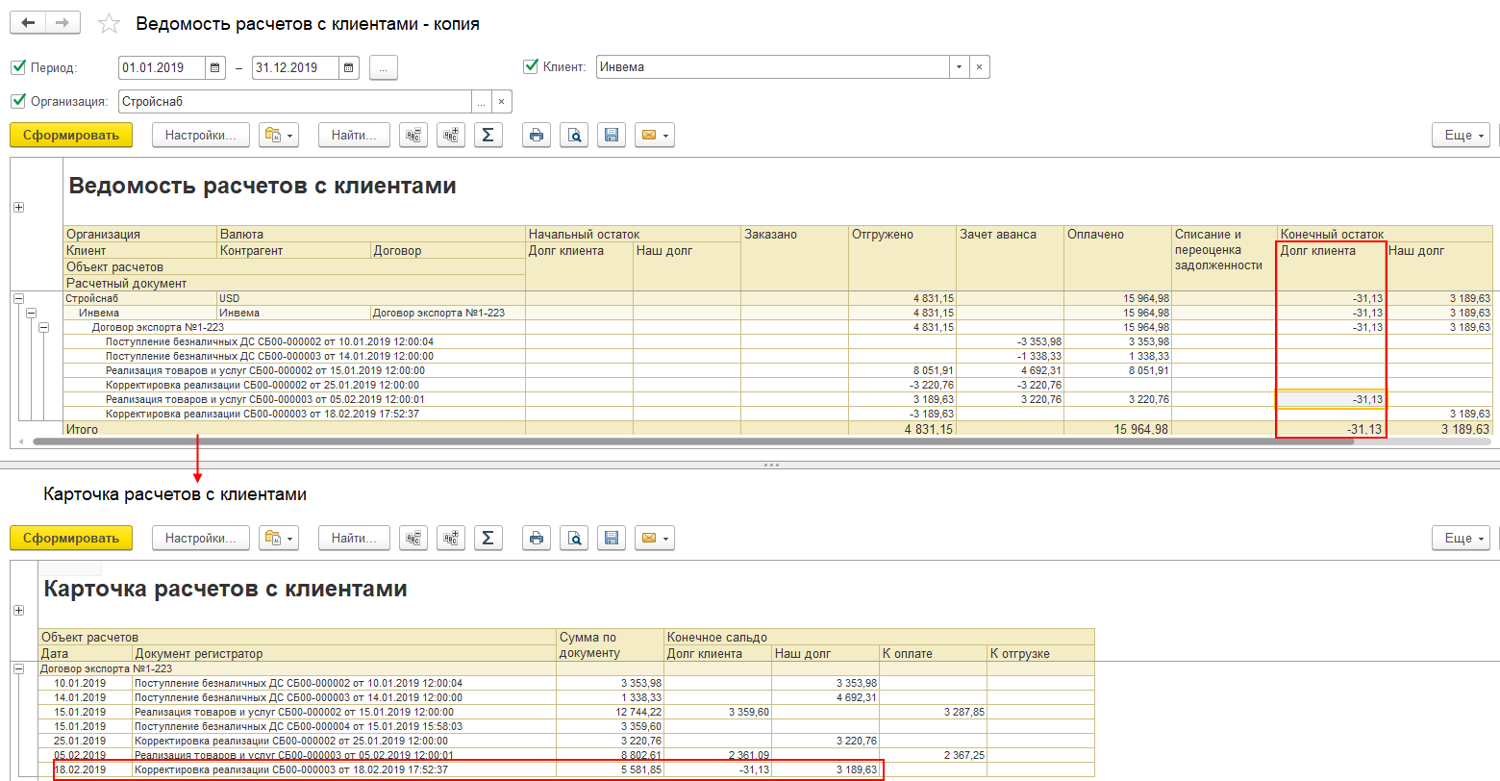Open Еще menu in Карточка toolbar

click(1461, 539)
